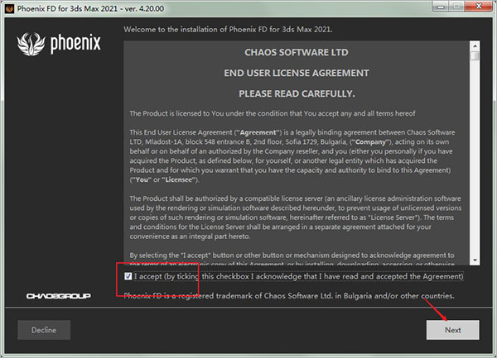Click the maximize window button
497x358 pixels.
pos(457,6)
